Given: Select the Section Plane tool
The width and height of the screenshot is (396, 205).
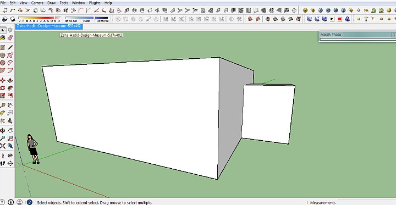Looking at the screenshot, I should [10, 163].
